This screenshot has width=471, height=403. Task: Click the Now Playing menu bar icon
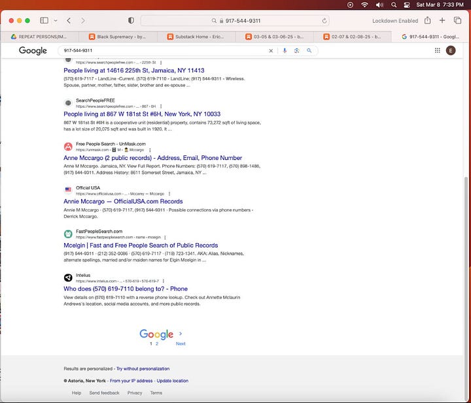click(350, 5)
